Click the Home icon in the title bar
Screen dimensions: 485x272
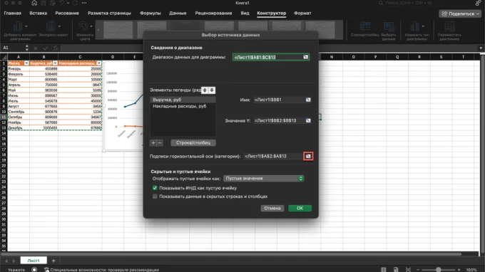pyautogui.click(x=34, y=3)
